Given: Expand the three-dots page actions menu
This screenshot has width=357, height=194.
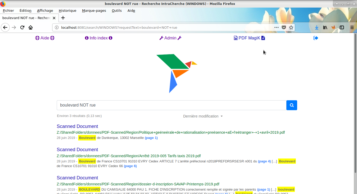Looking at the screenshot, I should tap(277, 27).
